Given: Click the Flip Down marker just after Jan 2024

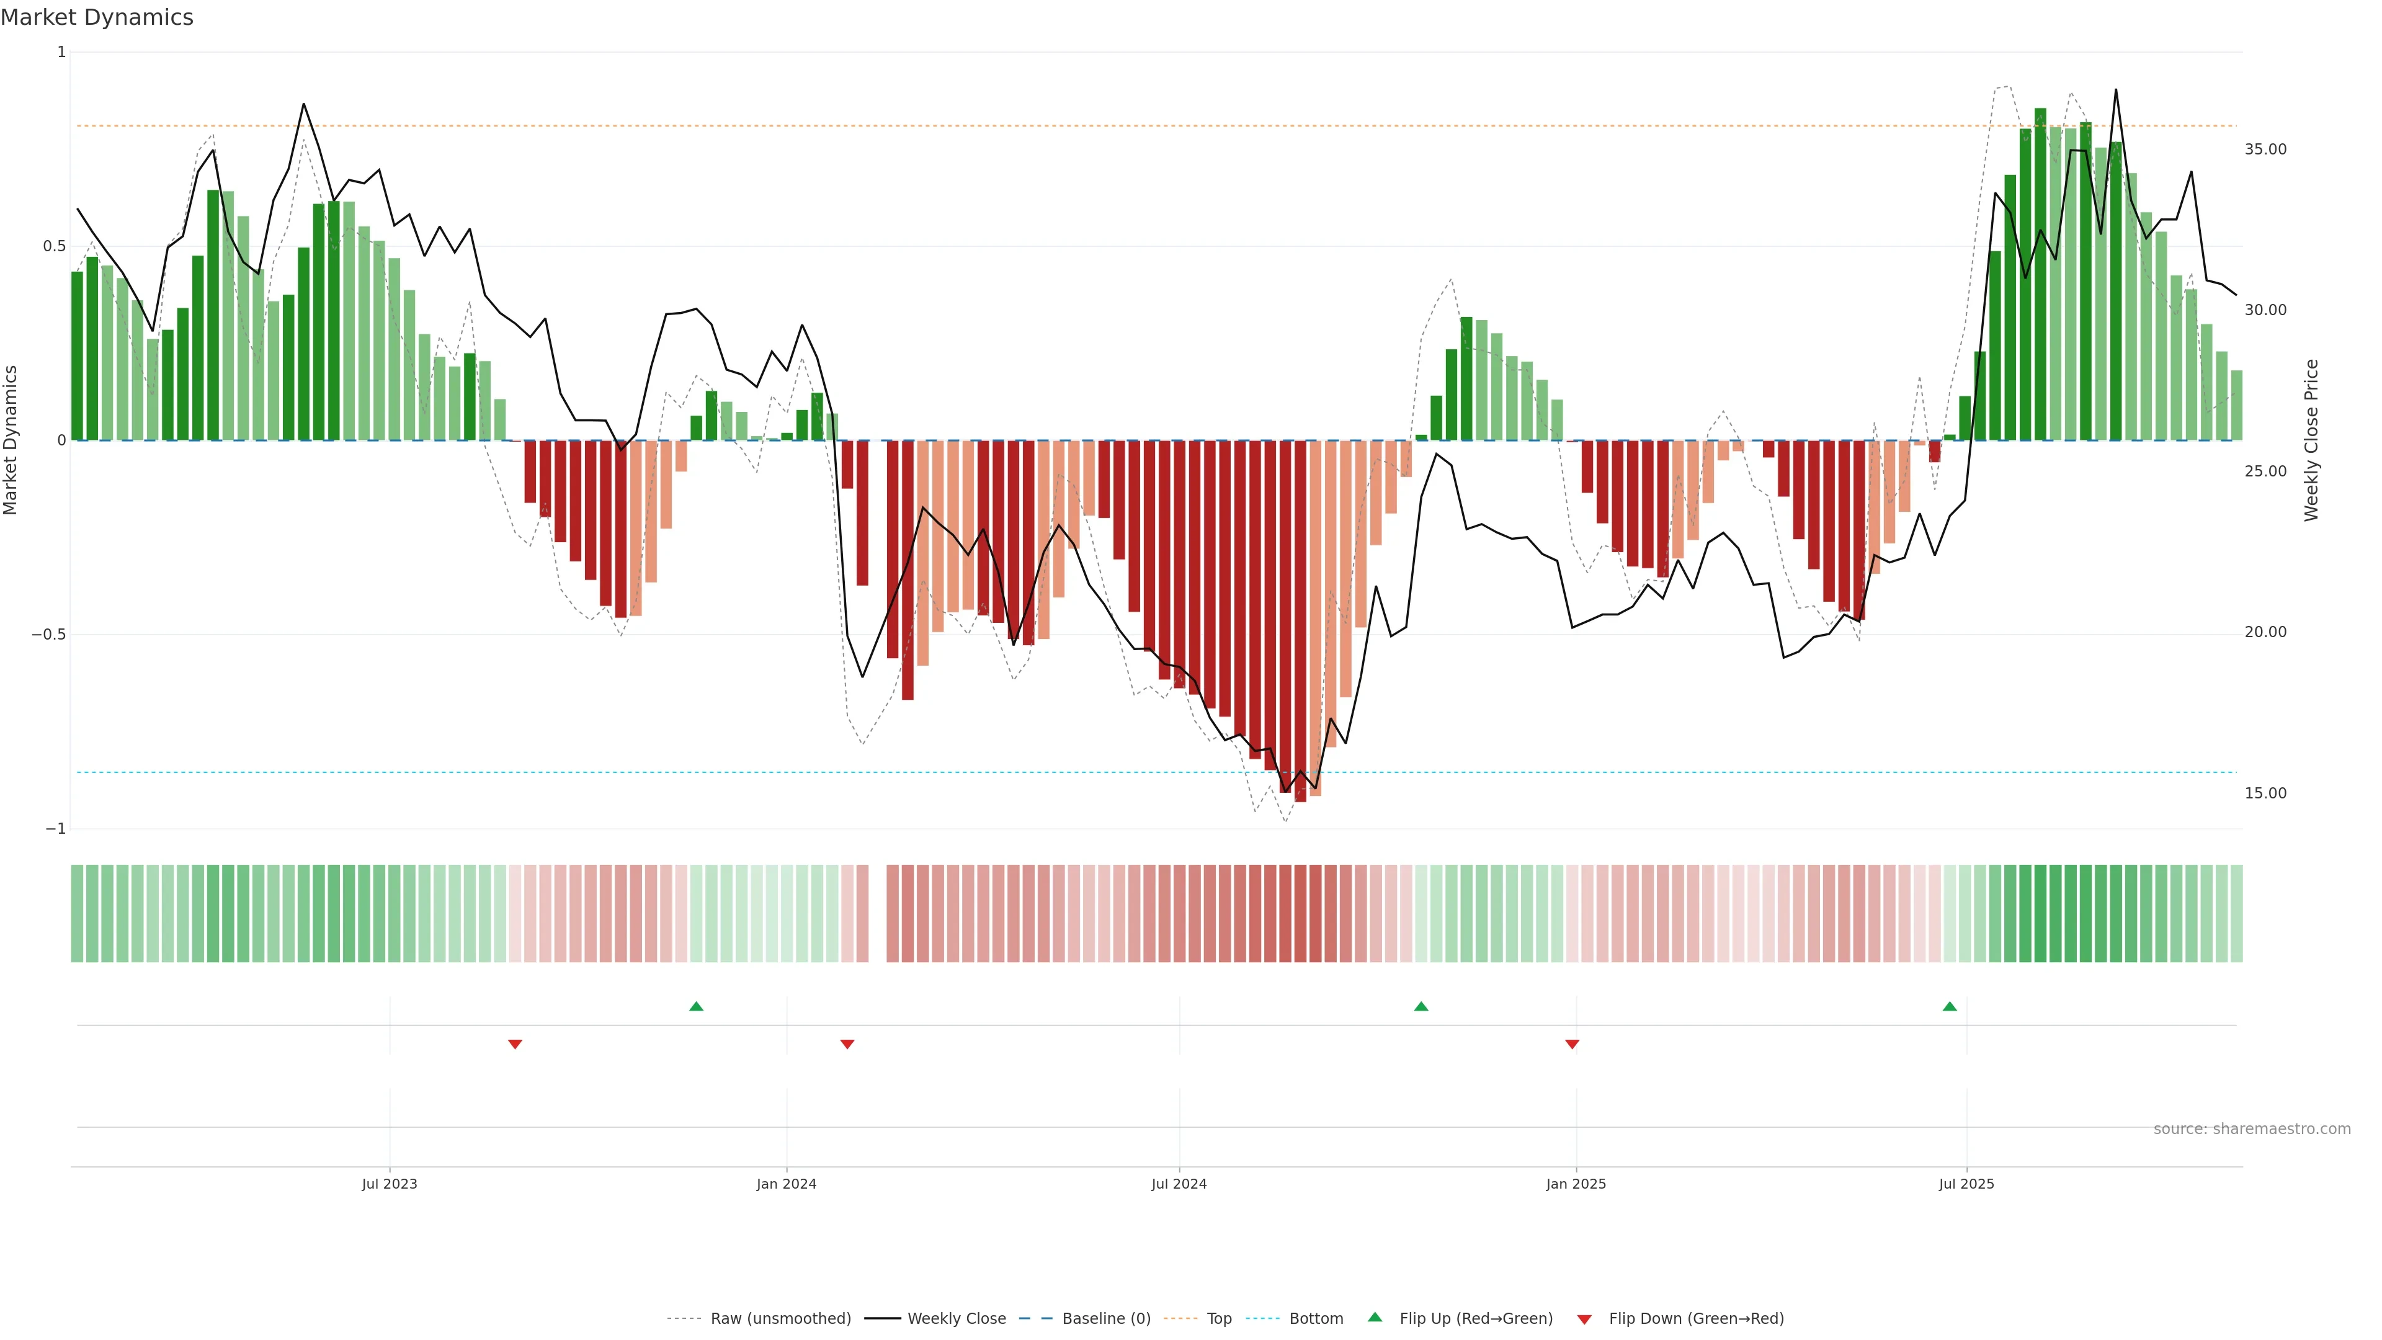Looking at the screenshot, I should tap(847, 1044).
